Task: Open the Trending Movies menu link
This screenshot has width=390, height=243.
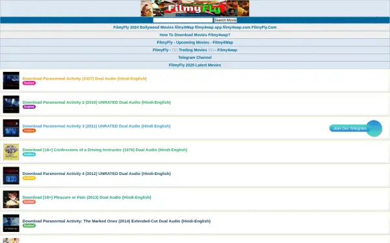Action: (x=195, y=50)
